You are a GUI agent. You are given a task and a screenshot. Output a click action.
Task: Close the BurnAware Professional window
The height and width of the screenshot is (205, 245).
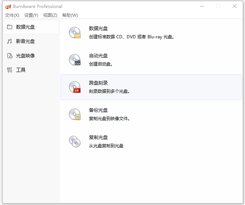[235, 6]
